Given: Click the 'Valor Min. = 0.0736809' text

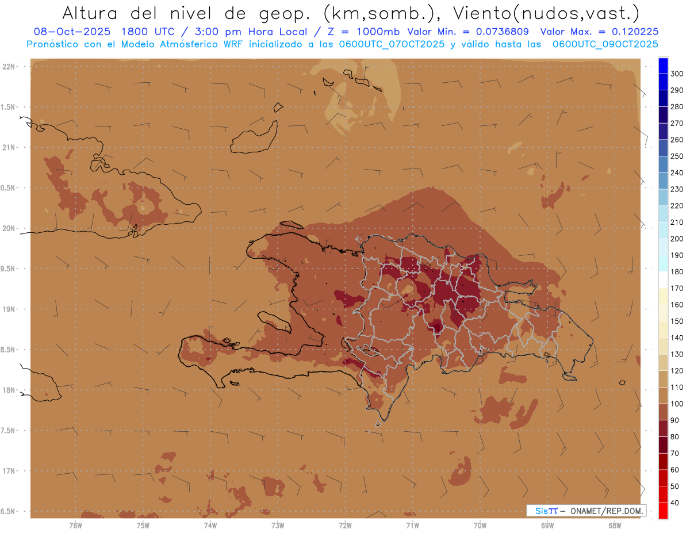Looking at the screenshot, I should [467, 32].
